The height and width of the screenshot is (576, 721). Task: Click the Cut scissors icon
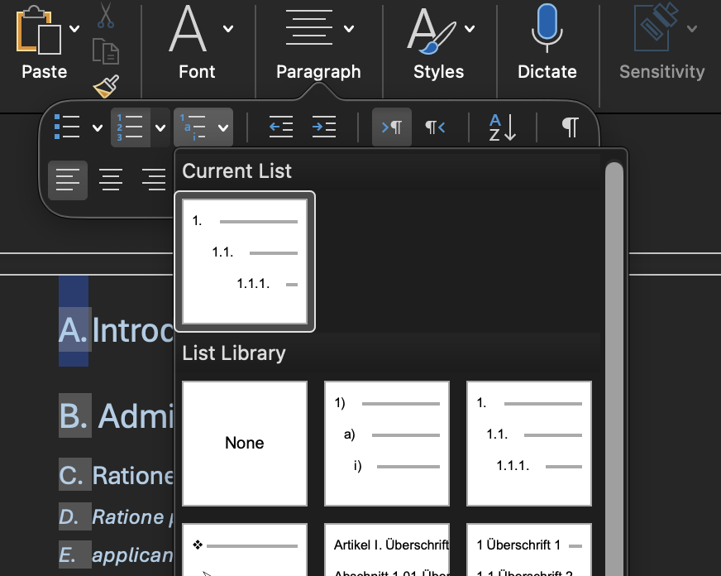point(106,15)
